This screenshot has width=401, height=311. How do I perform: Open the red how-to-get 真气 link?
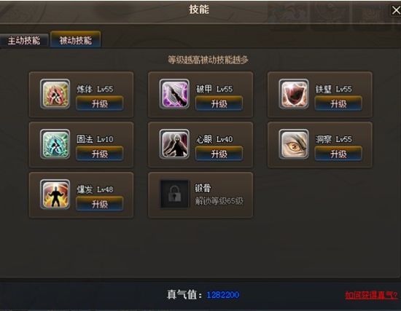click(x=371, y=295)
